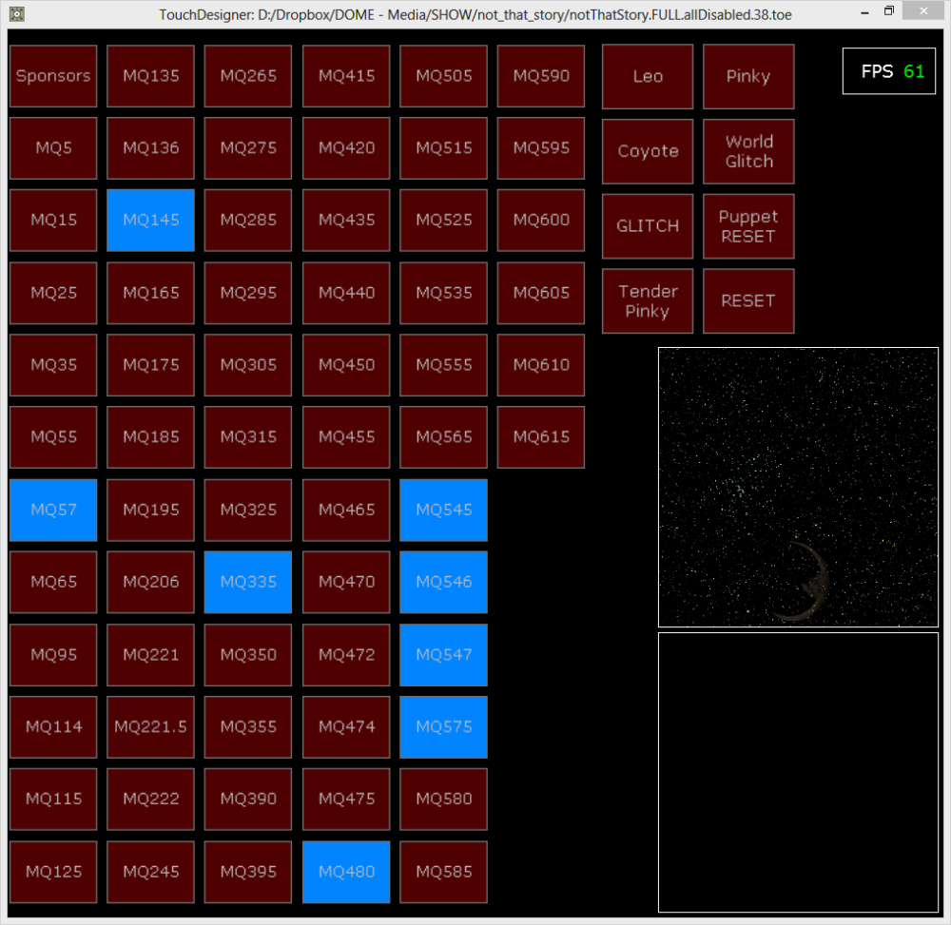
Task: Trigger the Leo puppet button
Action: (x=648, y=76)
